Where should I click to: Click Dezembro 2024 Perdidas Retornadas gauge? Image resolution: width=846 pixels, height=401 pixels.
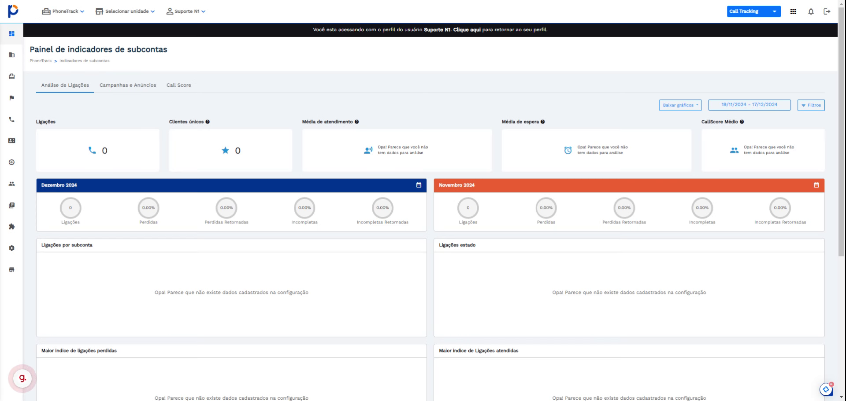pyautogui.click(x=226, y=208)
